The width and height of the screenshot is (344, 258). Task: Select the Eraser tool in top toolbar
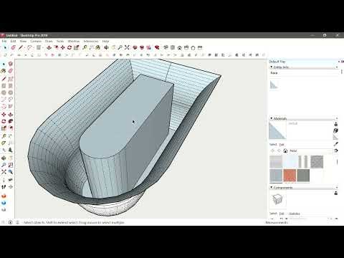coord(14,48)
